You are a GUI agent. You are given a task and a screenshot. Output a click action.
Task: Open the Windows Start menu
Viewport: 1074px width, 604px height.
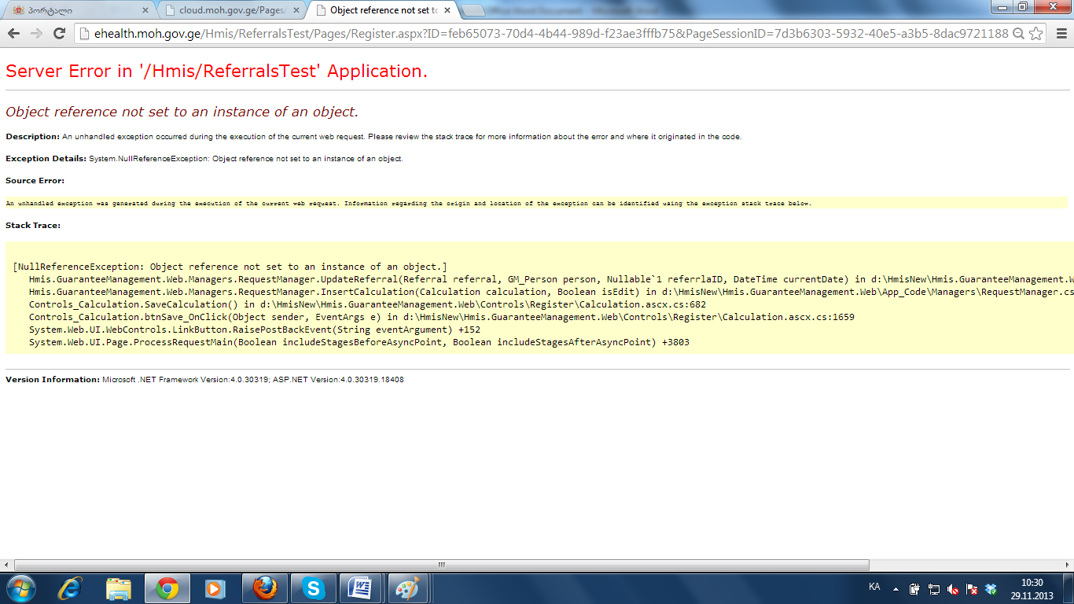(x=20, y=588)
